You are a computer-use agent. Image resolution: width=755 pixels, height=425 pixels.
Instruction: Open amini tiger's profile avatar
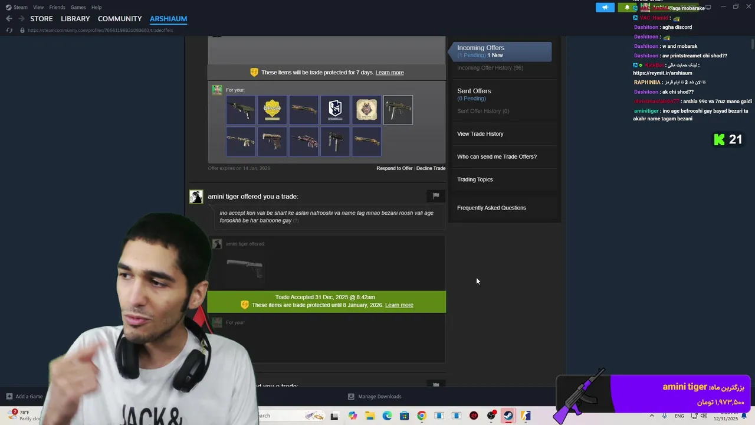tap(196, 197)
